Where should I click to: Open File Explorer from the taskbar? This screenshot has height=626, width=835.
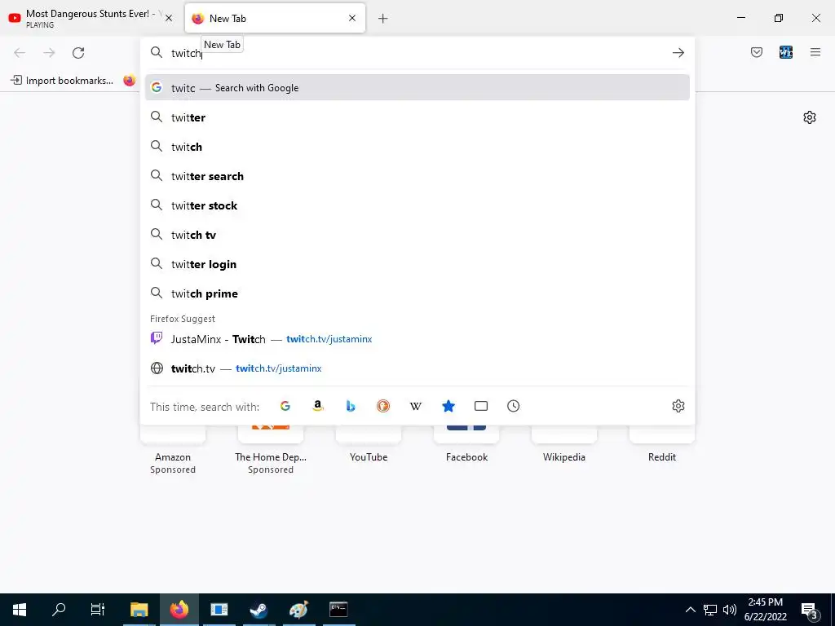[139, 610]
